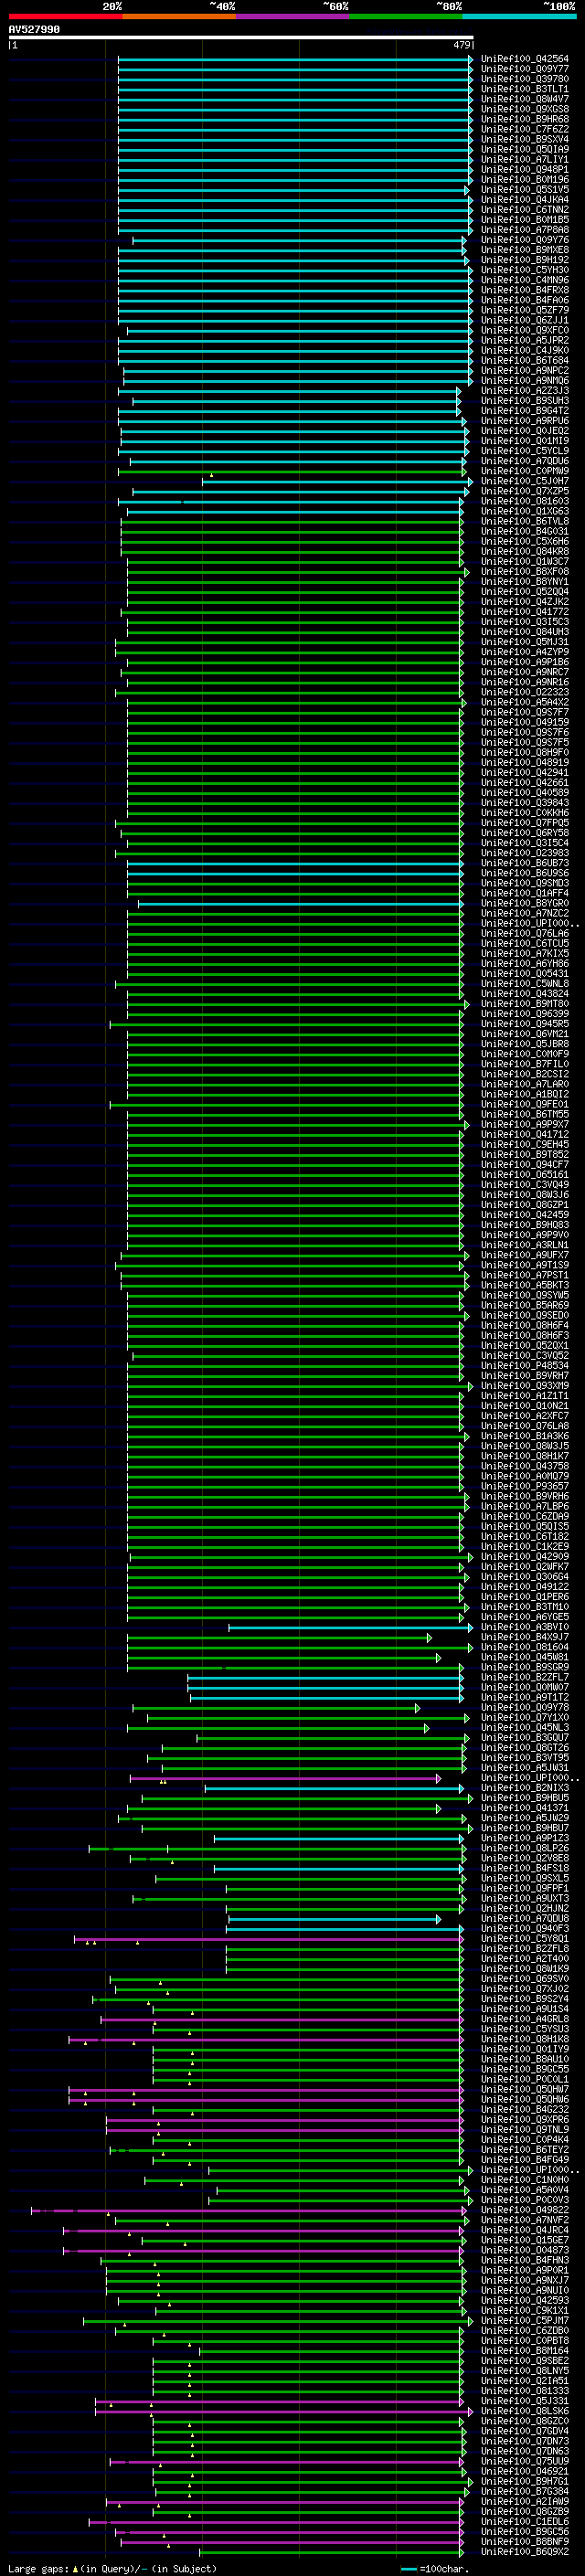Click hit label UniRef100_A7P8A8
585x2576 pixels.
pos(524,230)
